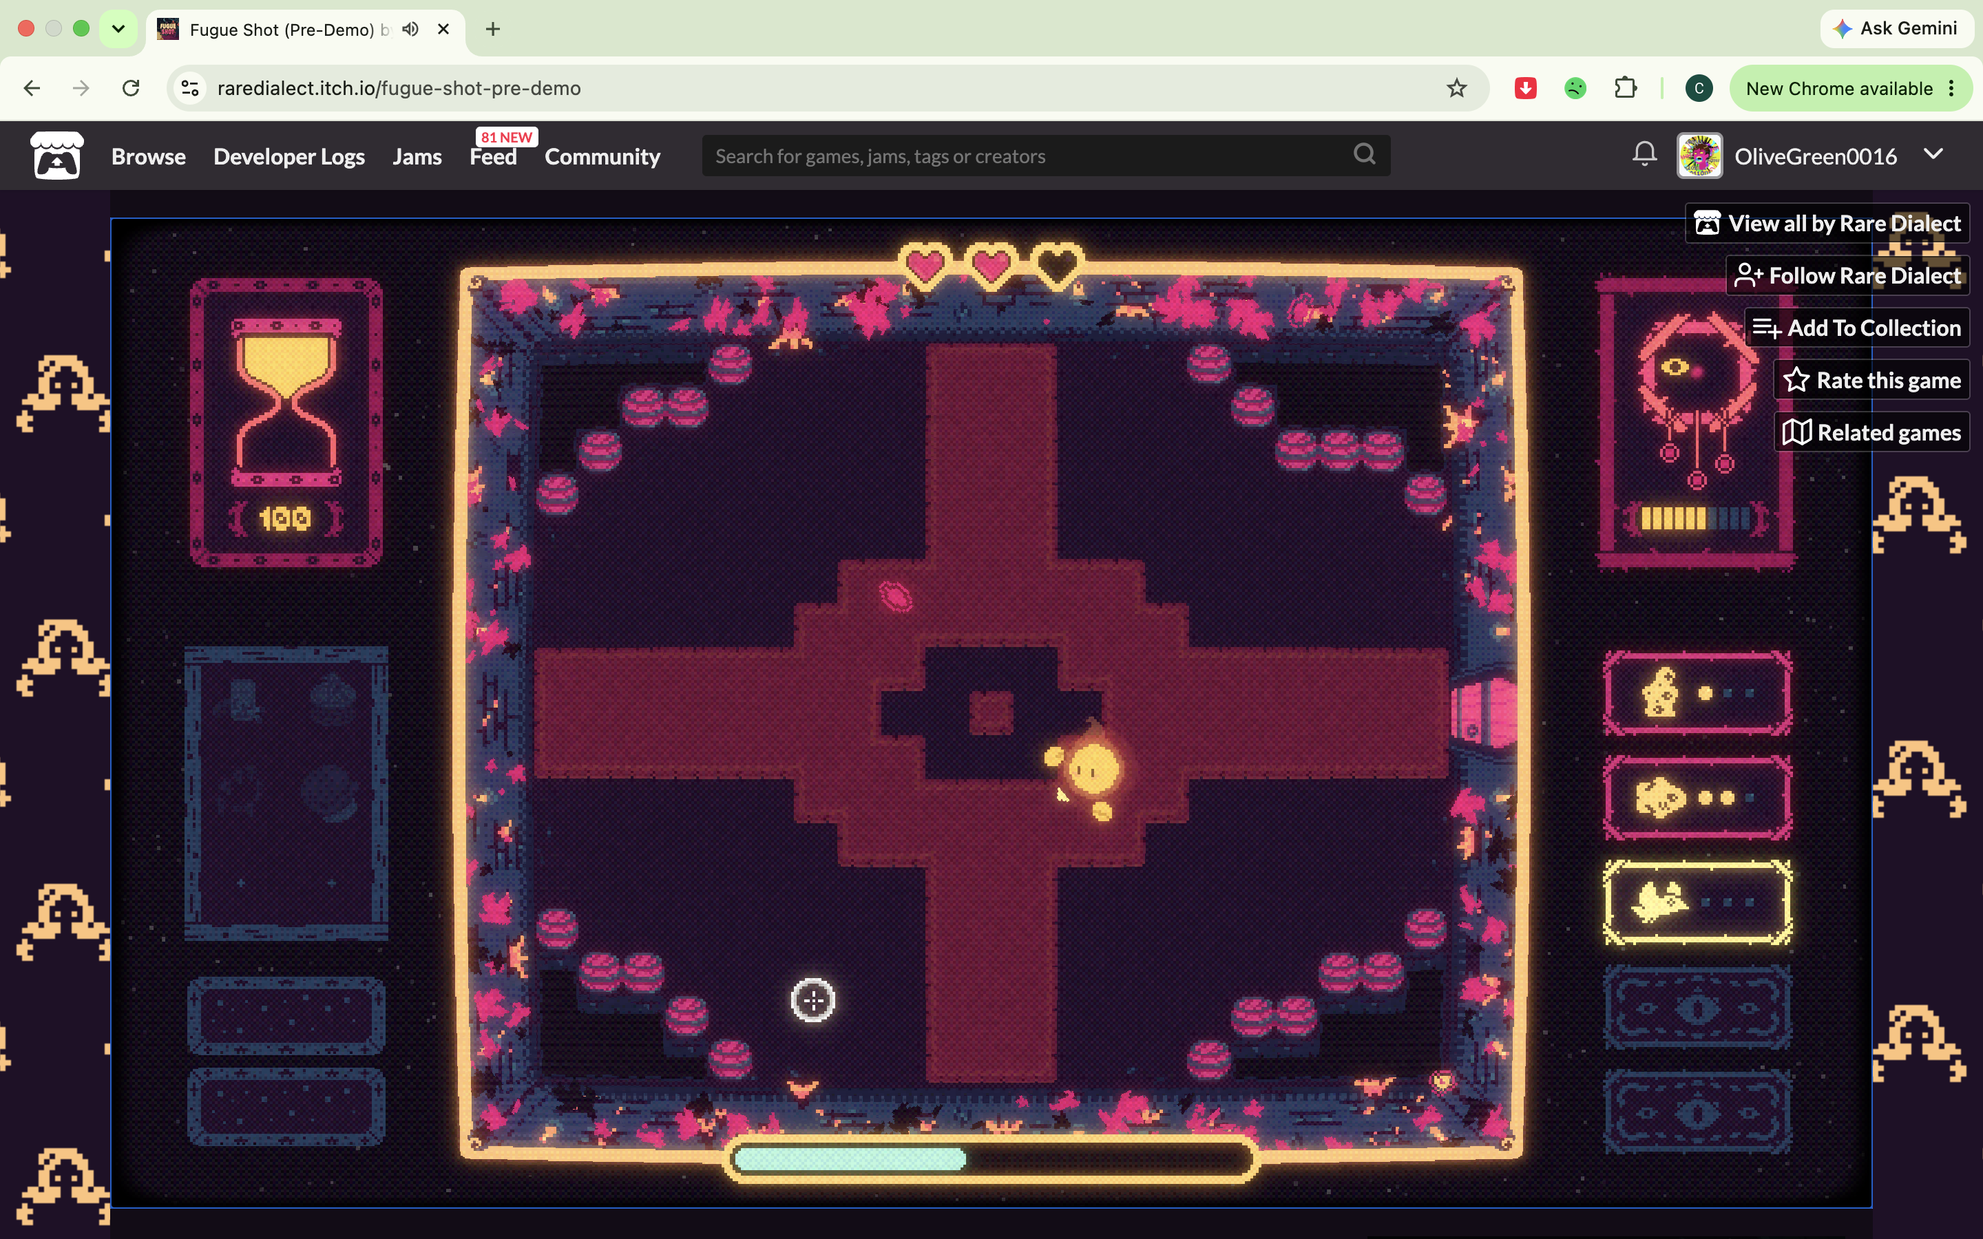
Task: Open Related games
Action: point(1871,432)
